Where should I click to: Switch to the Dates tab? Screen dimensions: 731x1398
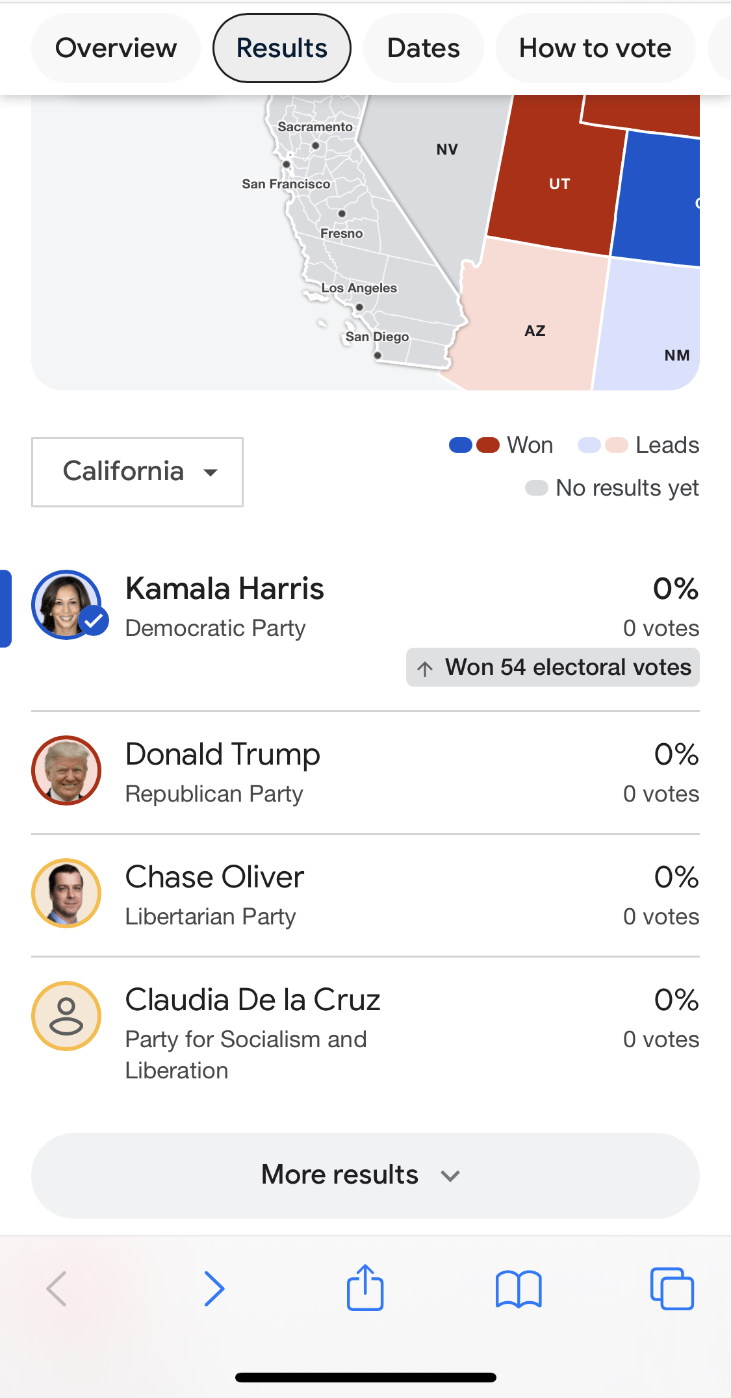[424, 48]
